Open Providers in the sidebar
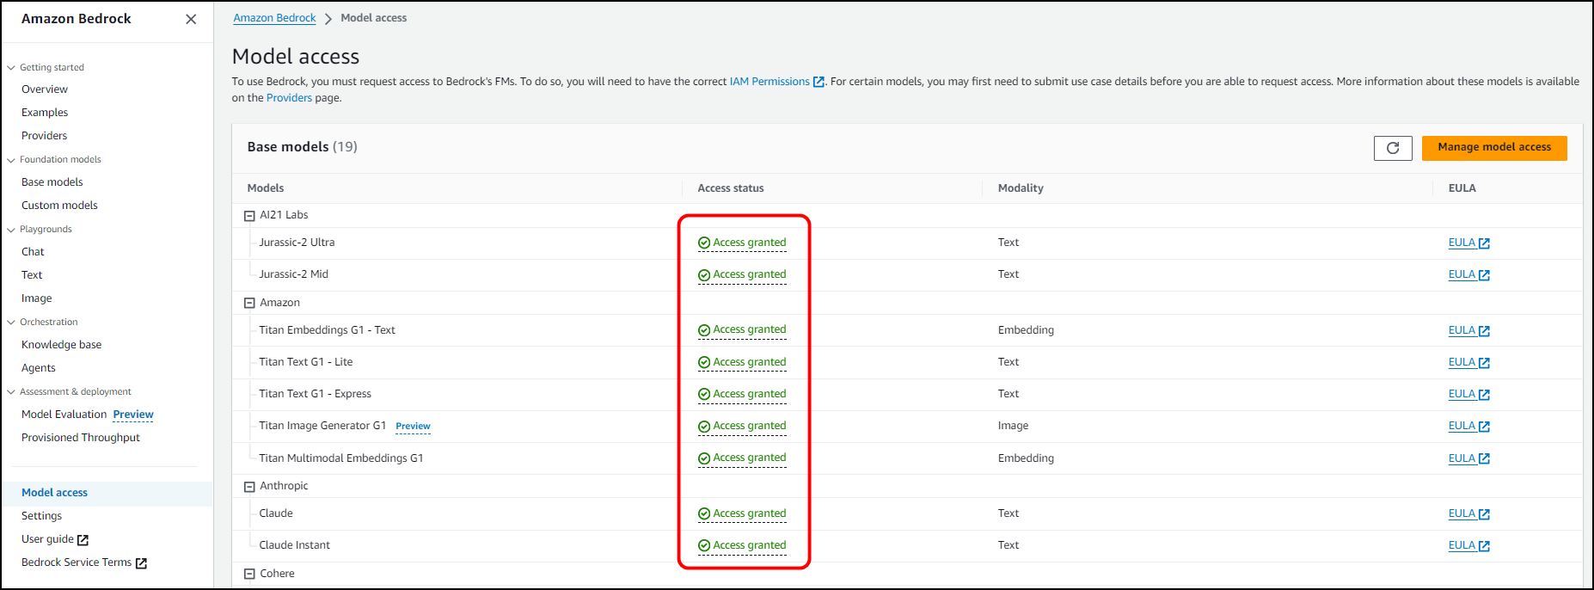 (x=44, y=136)
